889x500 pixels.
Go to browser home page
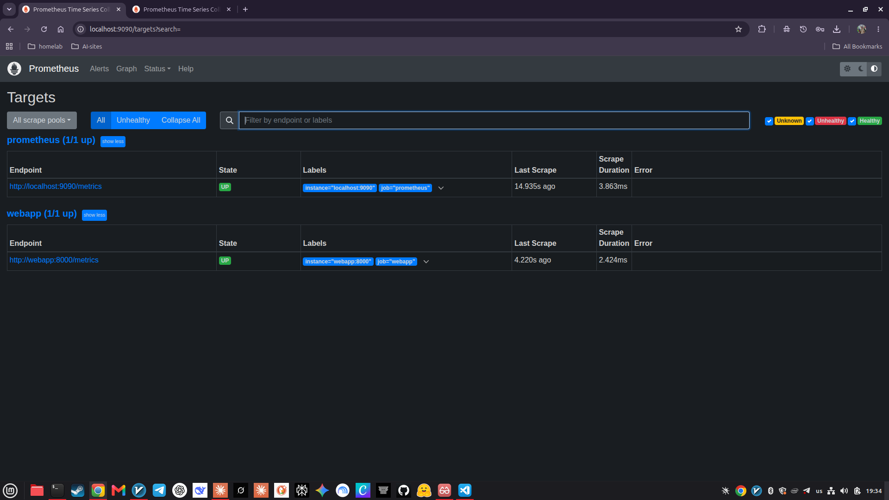tap(61, 29)
